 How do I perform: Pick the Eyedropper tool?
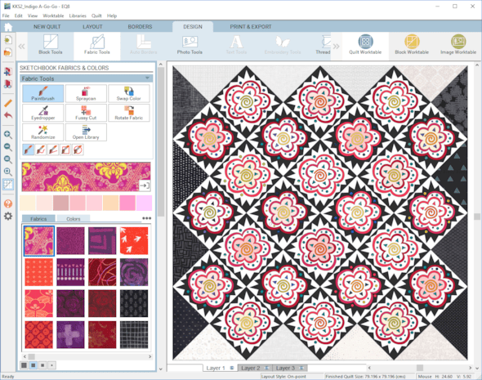[x=43, y=113]
